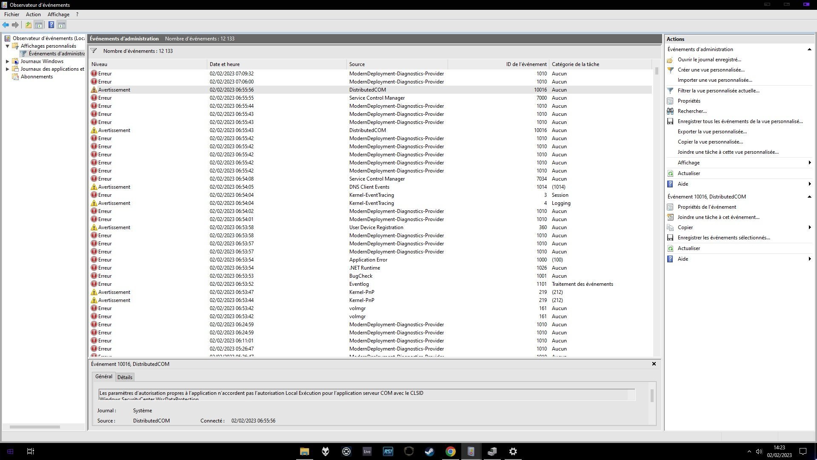The height and width of the screenshot is (460, 817).
Task: Close the event preview pane
Action: (654, 364)
